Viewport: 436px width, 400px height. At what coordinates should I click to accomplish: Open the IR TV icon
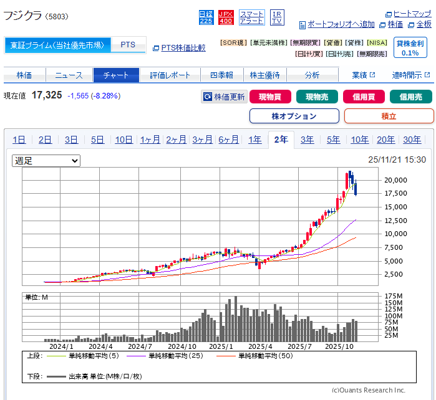pyautogui.click(x=277, y=17)
